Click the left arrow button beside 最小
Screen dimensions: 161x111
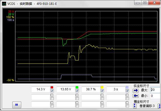click(136, 96)
